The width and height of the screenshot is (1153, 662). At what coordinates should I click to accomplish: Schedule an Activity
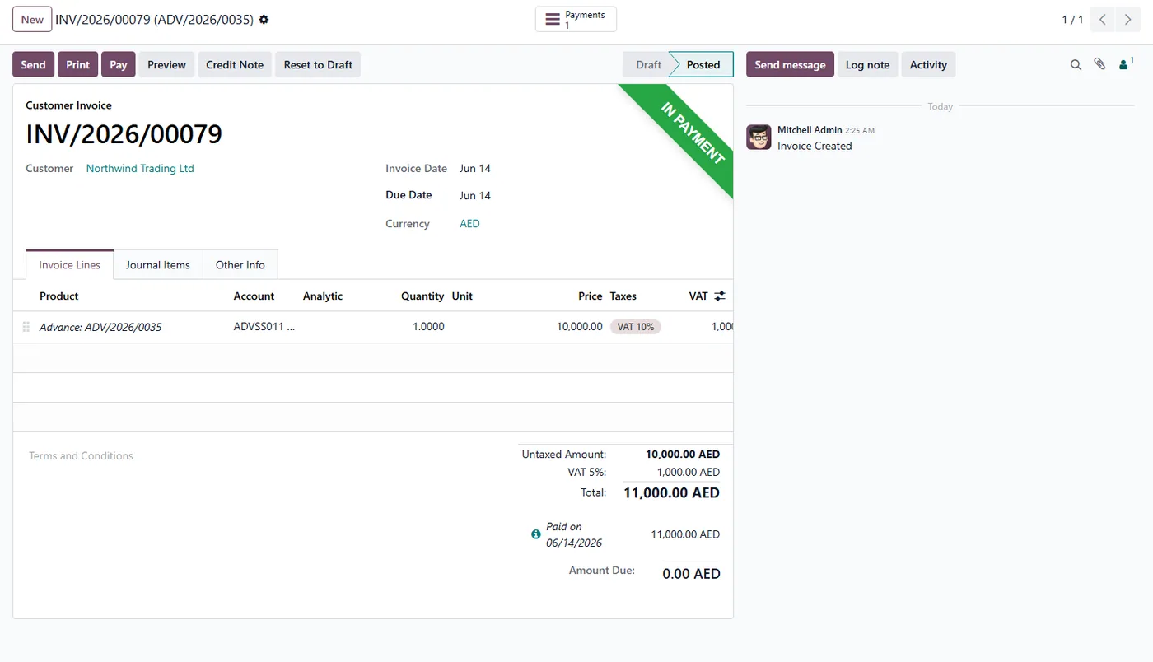(x=928, y=64)
